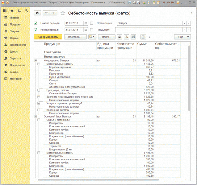
Task: Open the Еще dropdown menu
Action: (182, 37)
